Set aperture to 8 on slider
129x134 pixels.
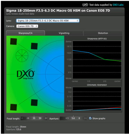[x=79, y=118]
